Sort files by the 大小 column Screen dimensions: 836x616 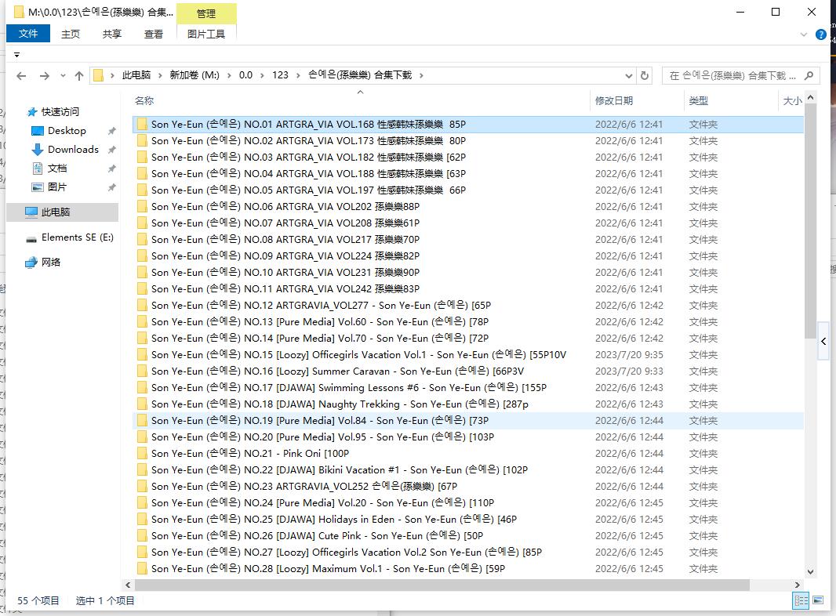791,101
